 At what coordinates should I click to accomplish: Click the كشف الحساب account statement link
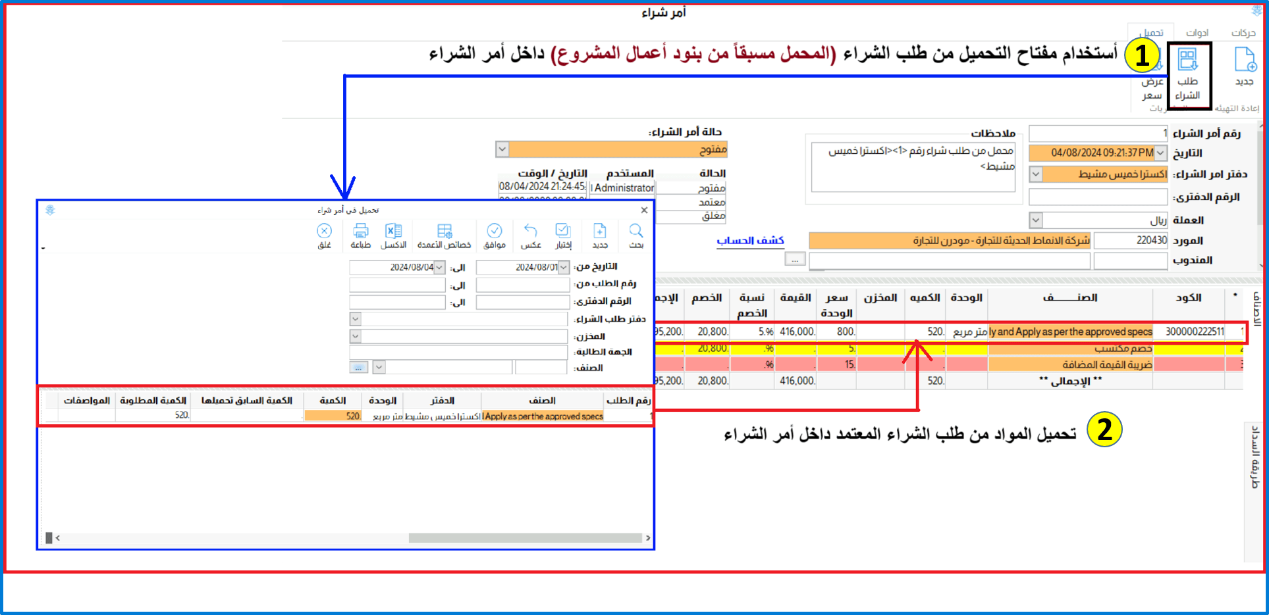tap(750, 240)
